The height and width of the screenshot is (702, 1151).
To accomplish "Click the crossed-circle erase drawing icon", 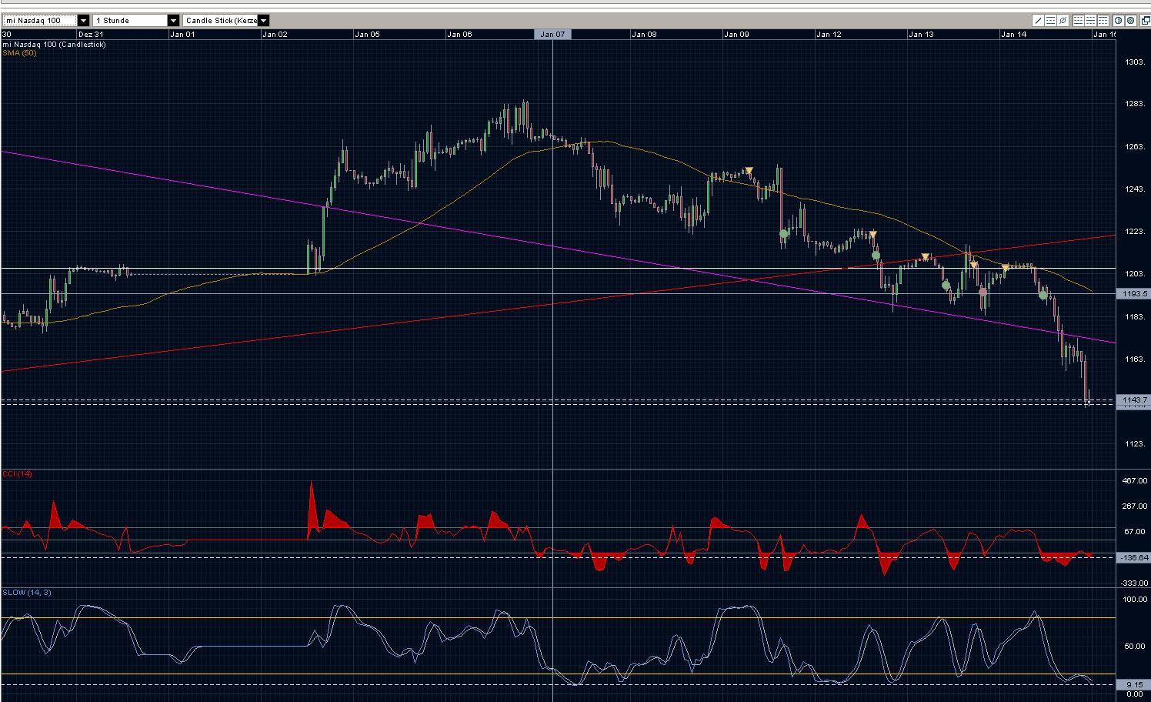I will pyautogui.click(x=1063, y=21).
